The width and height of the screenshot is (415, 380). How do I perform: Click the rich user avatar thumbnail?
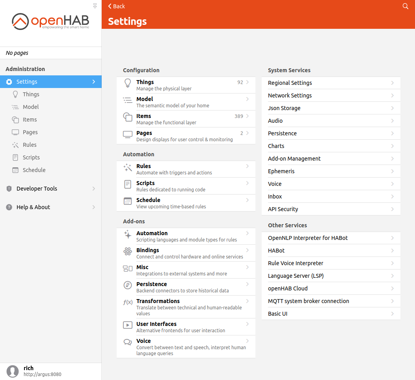point(12,371)
